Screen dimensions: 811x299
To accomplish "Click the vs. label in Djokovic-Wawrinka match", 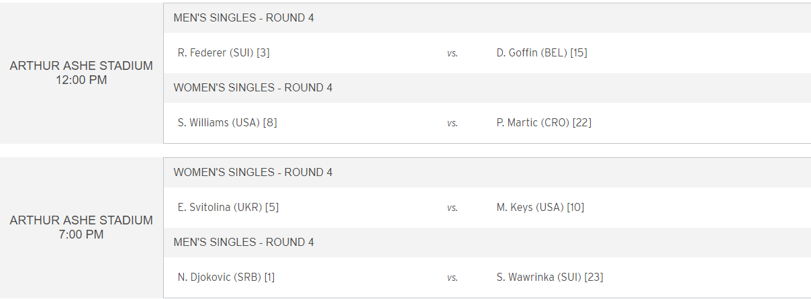I will [x=452, y=277].
